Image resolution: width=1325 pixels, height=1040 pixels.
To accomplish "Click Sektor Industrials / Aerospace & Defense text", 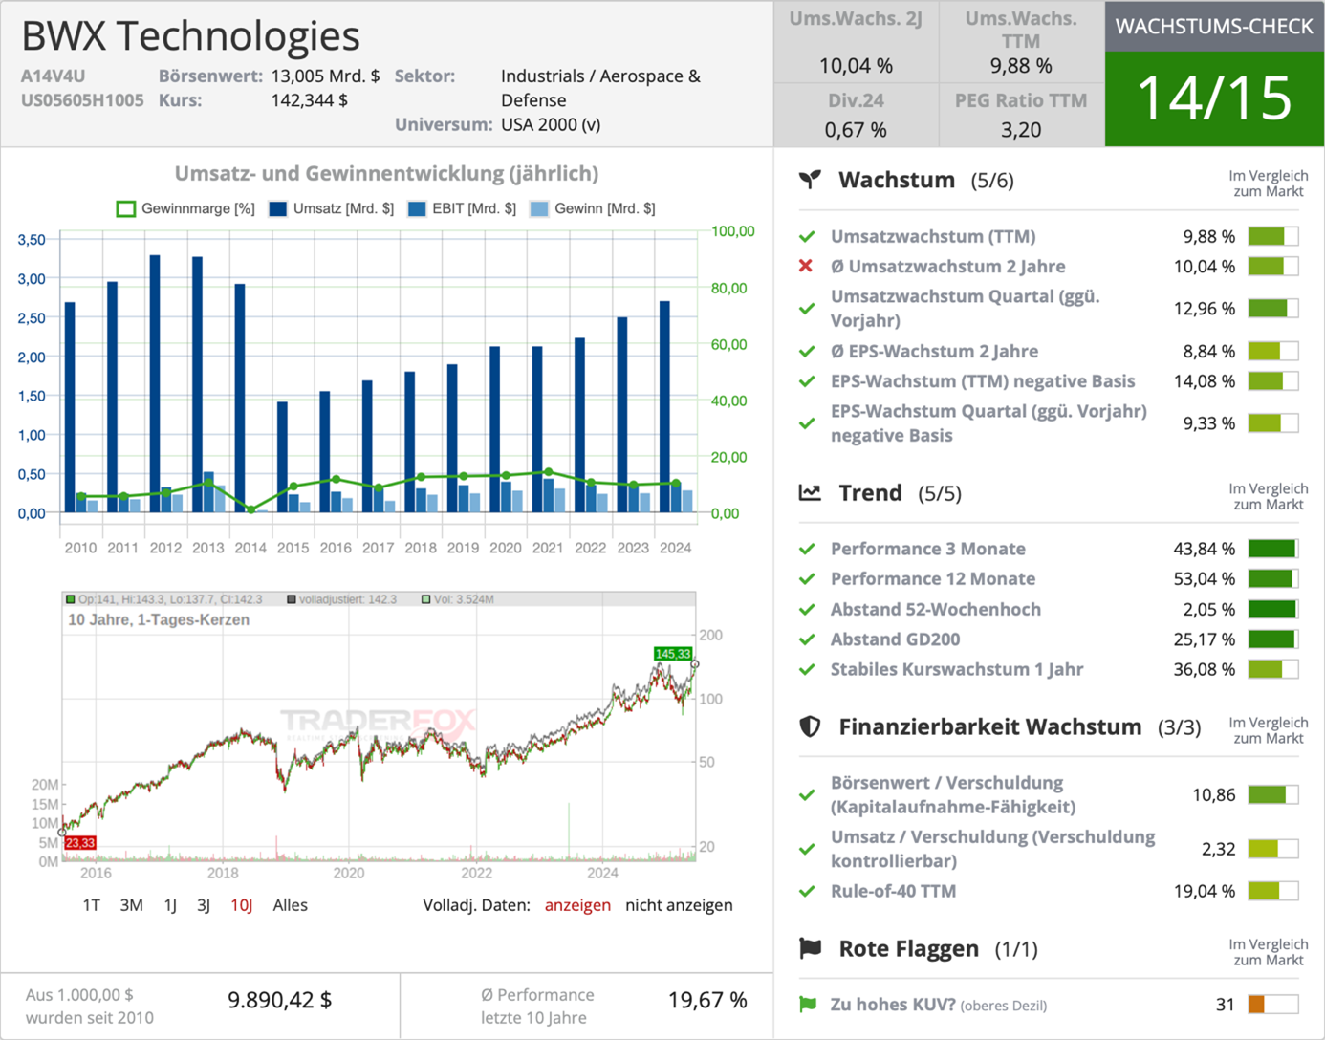I will 600,88.
